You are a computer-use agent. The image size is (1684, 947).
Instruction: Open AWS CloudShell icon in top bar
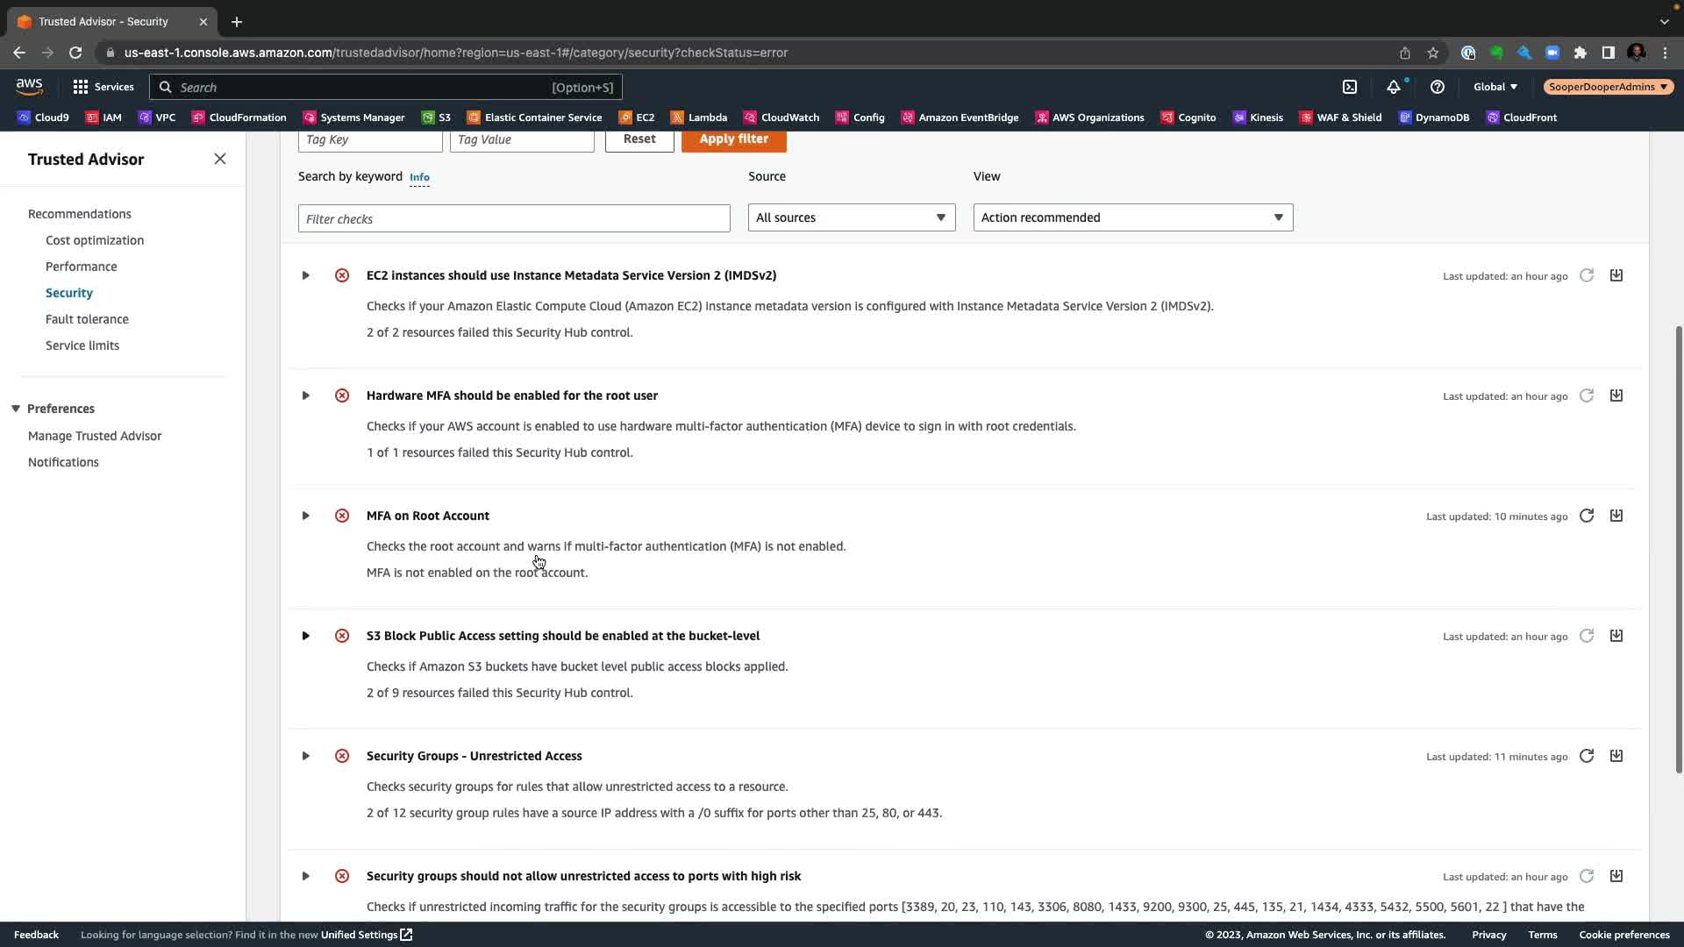pyautogui.click(x=1350, y=87)
